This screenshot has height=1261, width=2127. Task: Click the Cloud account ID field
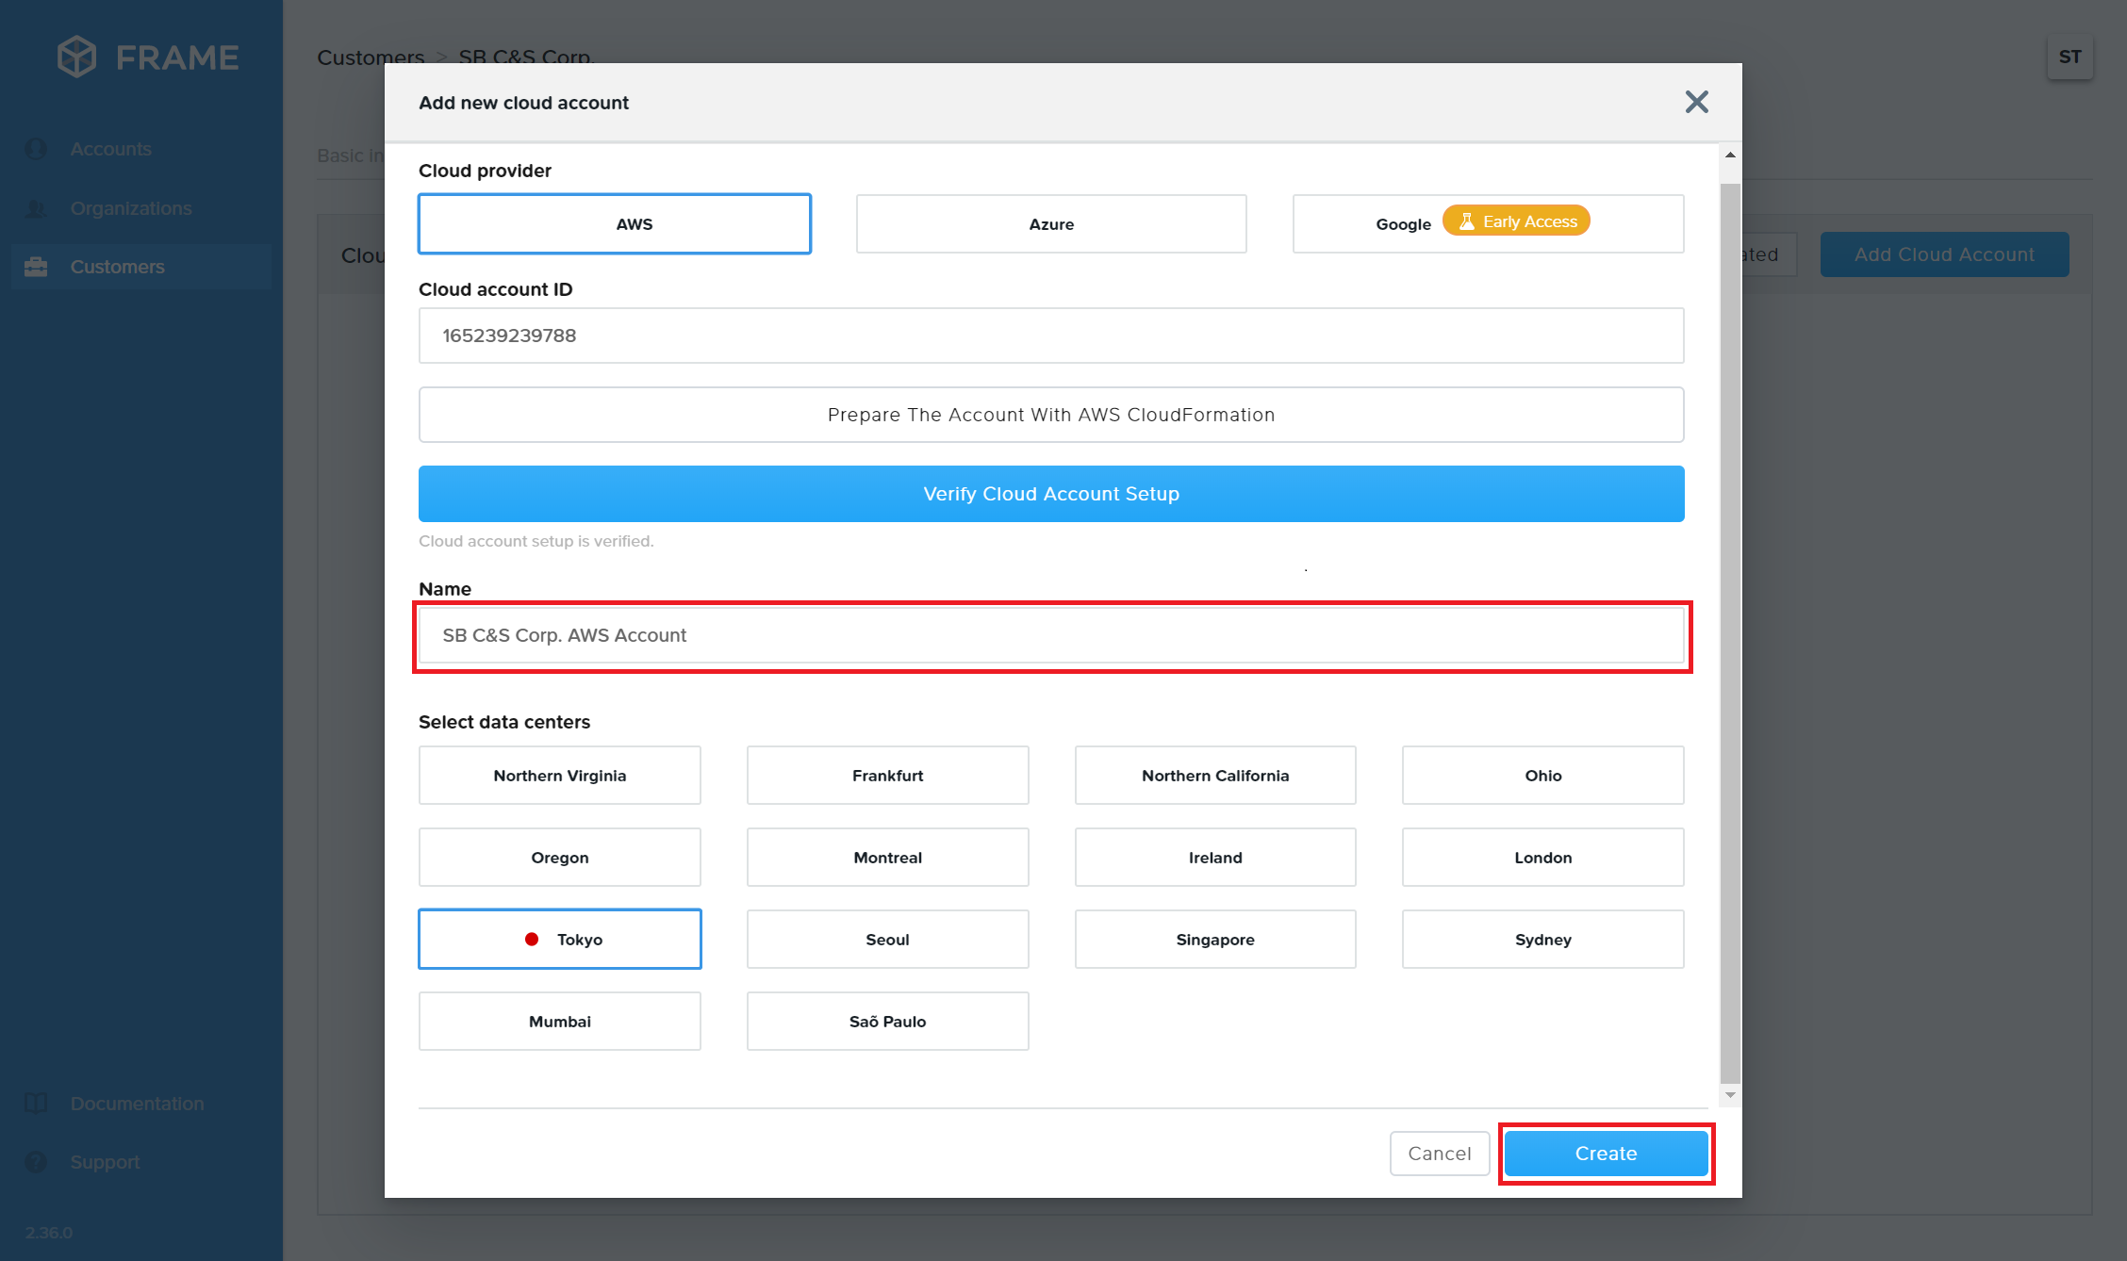pyautogui.click(x=1051, y=336)
